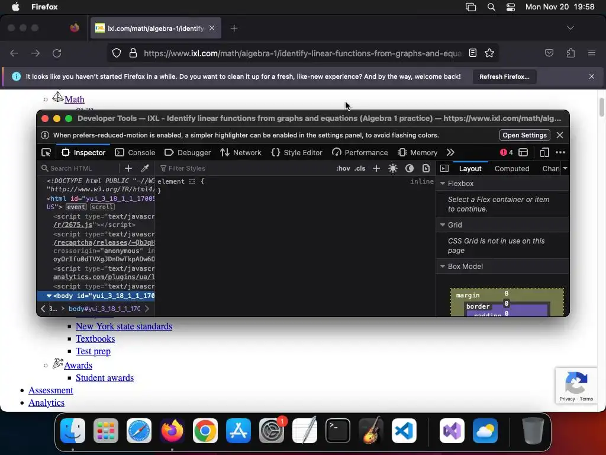The height and width of the screenshot is (455, 606).
Task: Click the Search HTML field
Action: click(x=79, y=168)
